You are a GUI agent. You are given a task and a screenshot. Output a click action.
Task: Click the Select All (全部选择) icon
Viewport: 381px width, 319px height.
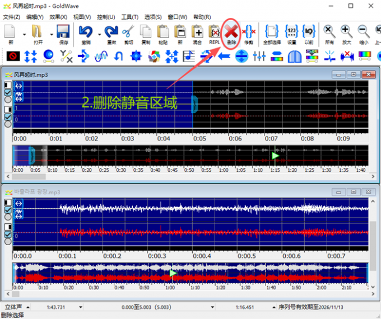point(272,32)
